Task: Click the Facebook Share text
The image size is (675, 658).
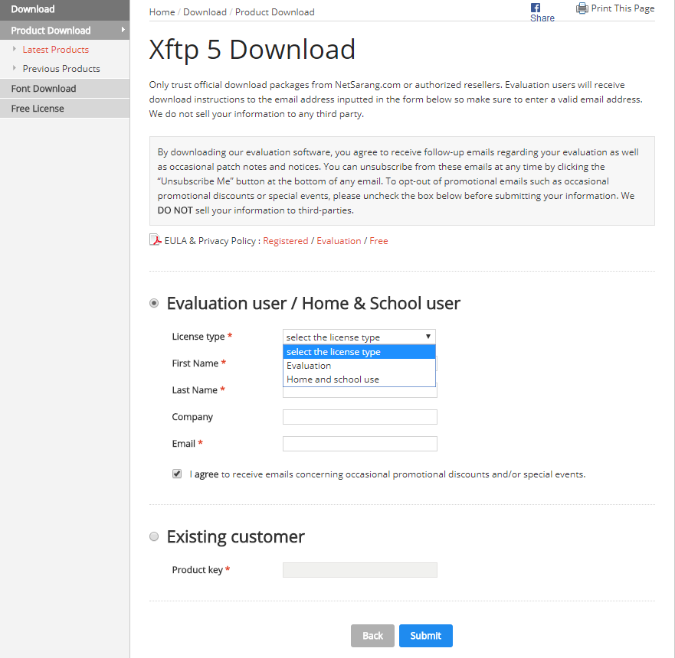Action: [x=542, y=18]
